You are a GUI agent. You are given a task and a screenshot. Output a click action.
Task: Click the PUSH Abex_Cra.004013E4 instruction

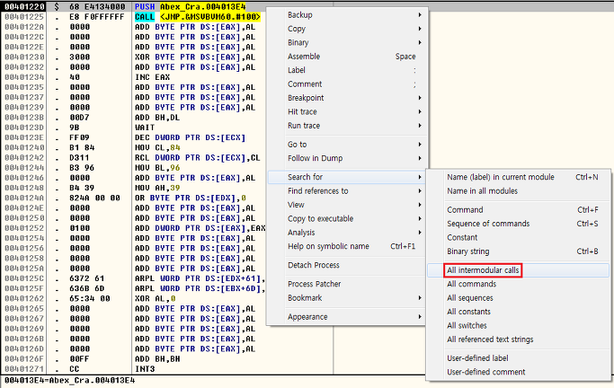[191, 6]
